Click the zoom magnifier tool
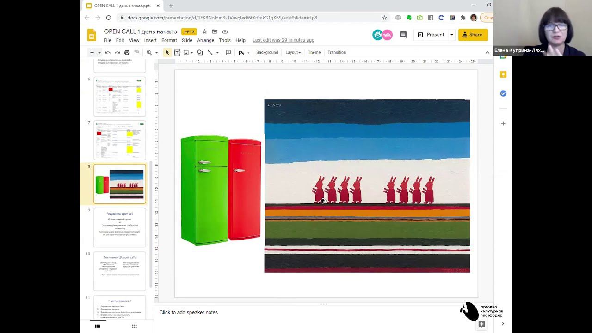The image size is (592, 333). tap(149, 53)
